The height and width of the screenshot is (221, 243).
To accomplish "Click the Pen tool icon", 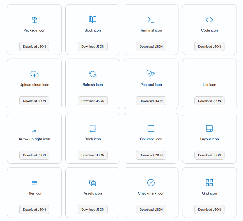I will [151, 74].
